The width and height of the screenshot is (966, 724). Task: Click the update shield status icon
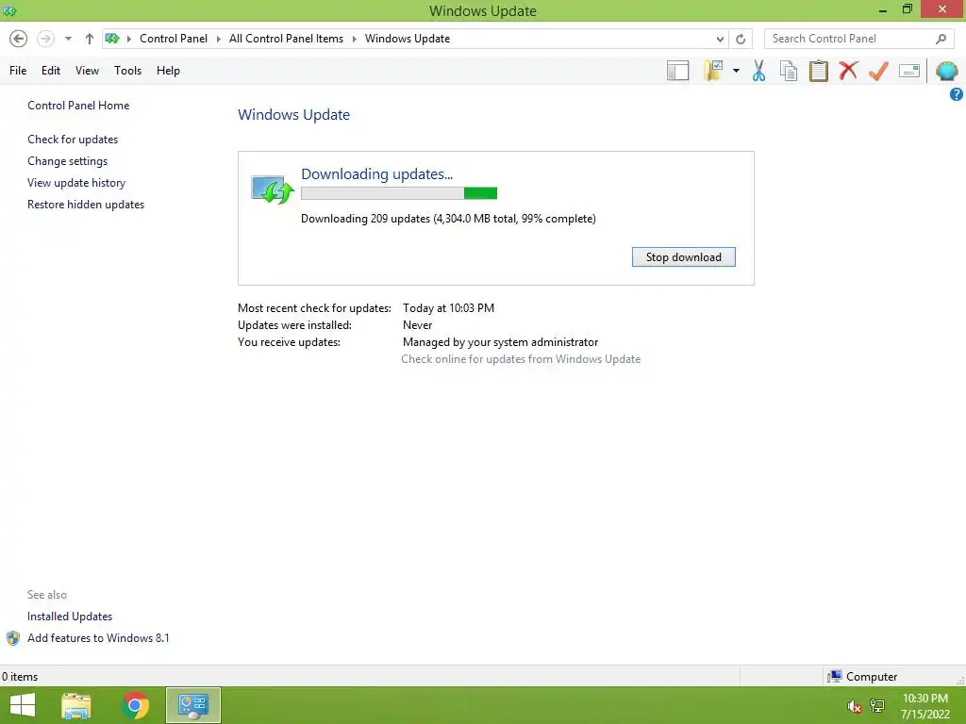click(x=273, y=189)
